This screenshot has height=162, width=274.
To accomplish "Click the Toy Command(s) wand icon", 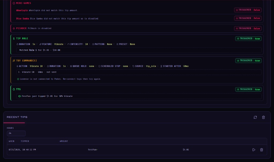I will [x=14, y=61].
